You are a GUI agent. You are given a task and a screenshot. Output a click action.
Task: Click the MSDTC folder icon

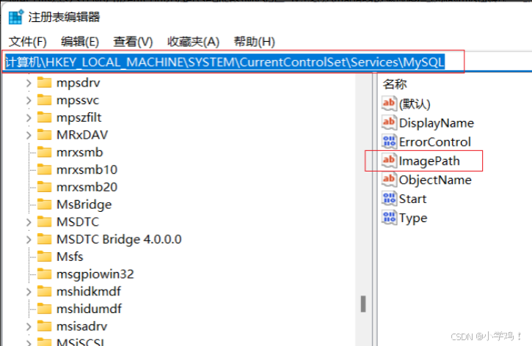point(44,221)
